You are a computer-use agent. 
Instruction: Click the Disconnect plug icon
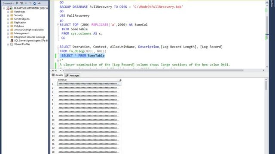[21, 3]
